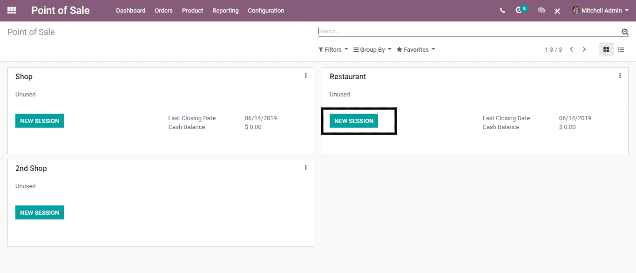
Task: Expand the Group By dropdown
Action: (x=372, y=49)
